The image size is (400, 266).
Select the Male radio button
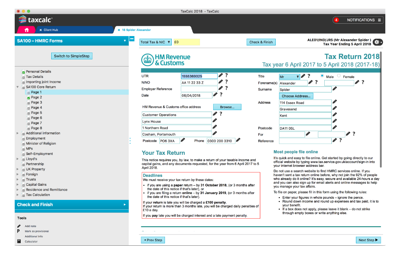click(x=322, y=76)
